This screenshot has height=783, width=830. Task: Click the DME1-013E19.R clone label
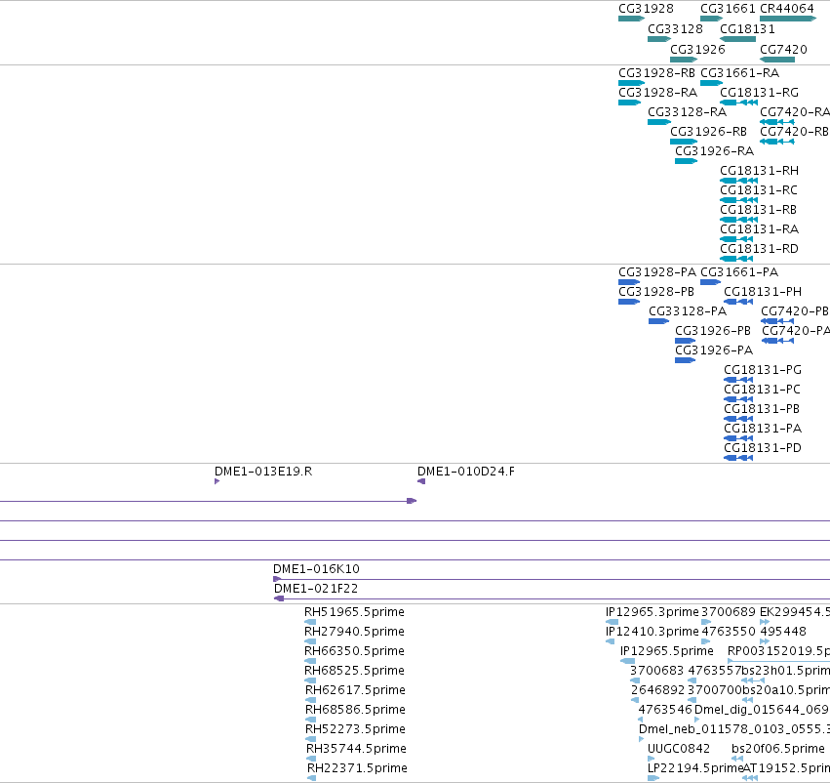coord(263,471)
